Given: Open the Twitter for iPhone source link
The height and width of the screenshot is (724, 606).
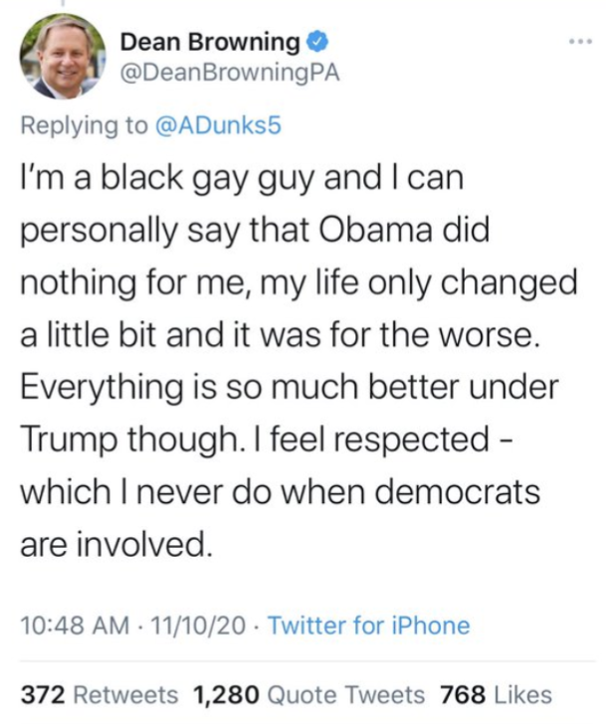Looking at the screenshot, I should (x=368, y=626).
